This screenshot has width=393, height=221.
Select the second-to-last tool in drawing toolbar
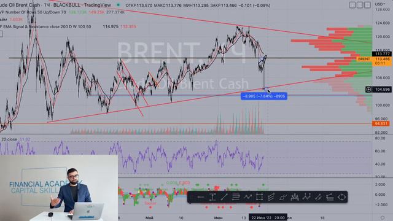click(330, 198)
